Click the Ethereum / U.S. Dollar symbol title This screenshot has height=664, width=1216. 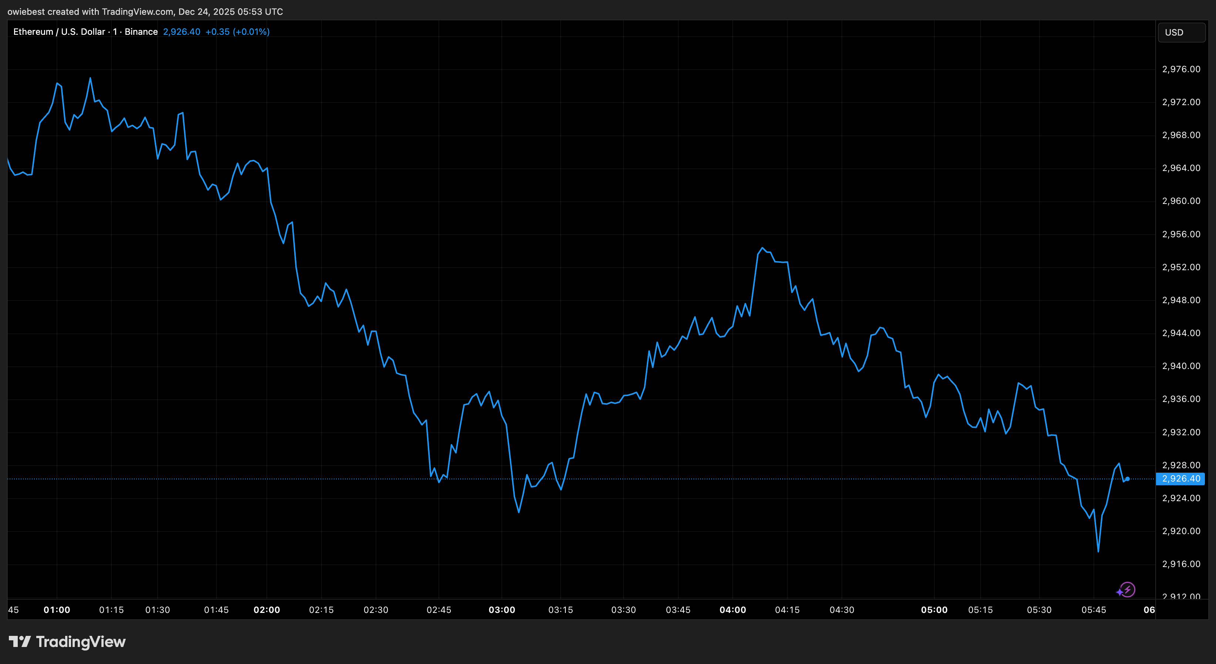[85, 31]
